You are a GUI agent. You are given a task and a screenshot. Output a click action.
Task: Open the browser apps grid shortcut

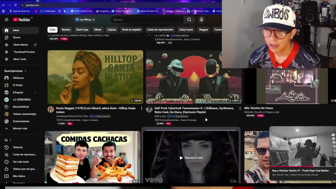[x=3, y=11]
